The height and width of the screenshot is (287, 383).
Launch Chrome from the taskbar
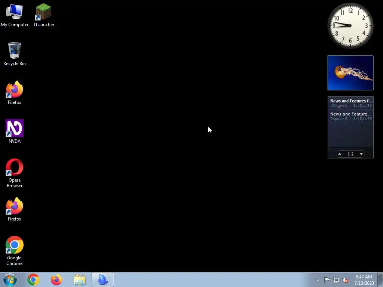(33, 280)
